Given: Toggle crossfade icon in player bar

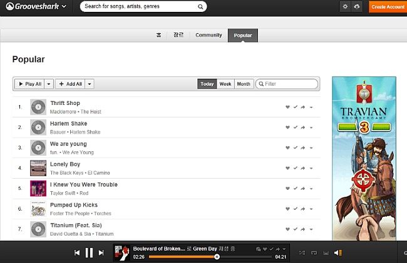Looking at the screenshot, I should (326, 253).
